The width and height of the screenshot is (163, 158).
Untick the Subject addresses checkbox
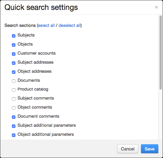14,63
